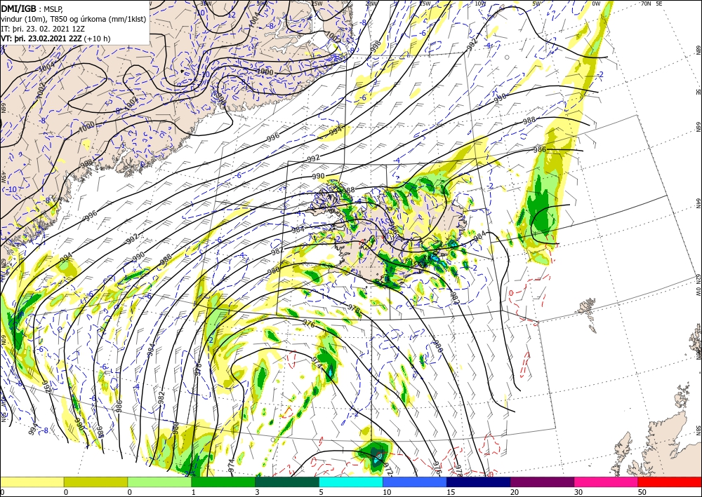Click the "DMI/IGB : MSLP," title text

click(32, 8)
